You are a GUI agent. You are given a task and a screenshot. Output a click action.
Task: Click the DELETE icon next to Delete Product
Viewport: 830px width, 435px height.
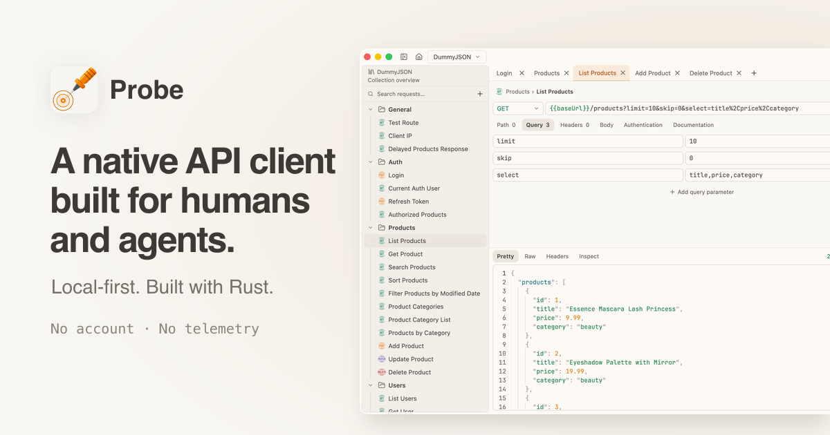[382, 372]
